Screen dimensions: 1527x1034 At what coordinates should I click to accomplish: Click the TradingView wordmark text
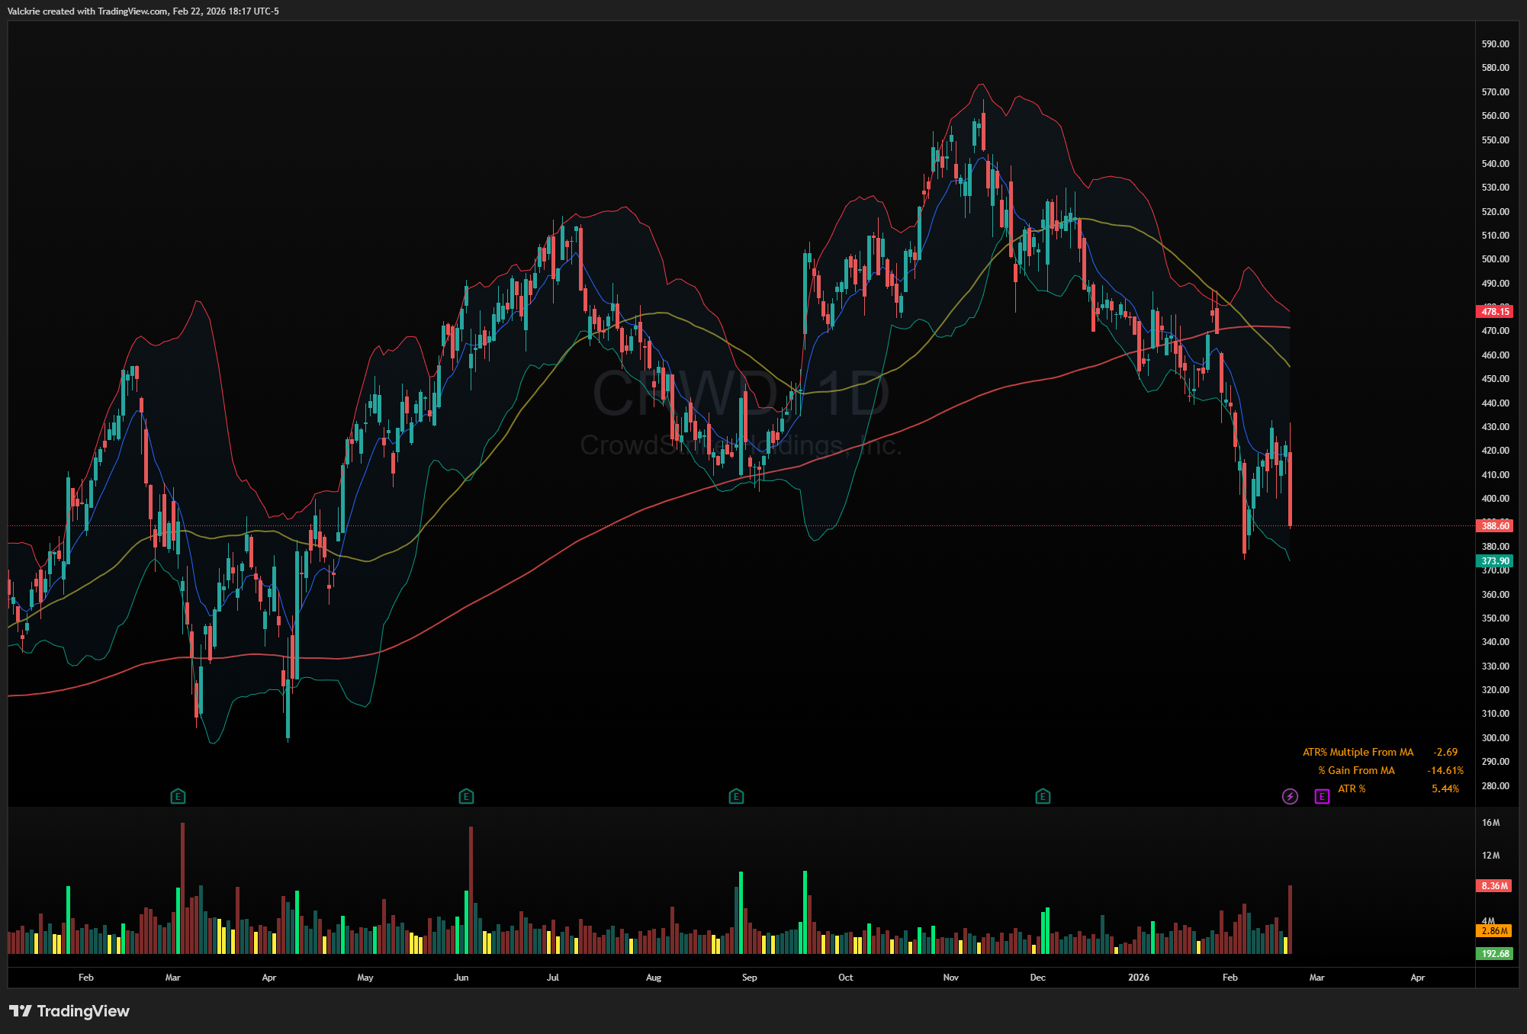[83, 1011]
